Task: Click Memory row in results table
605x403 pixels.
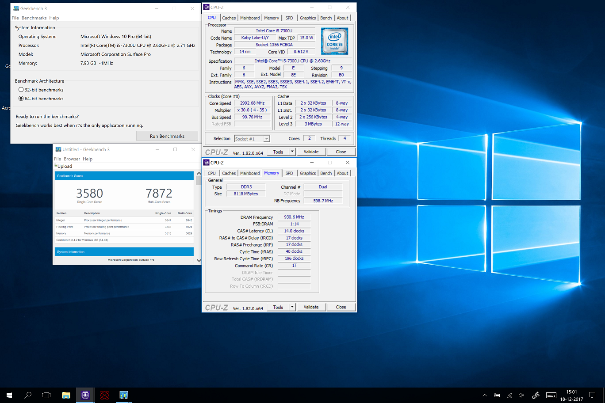Action: click(x=124, y=233)
